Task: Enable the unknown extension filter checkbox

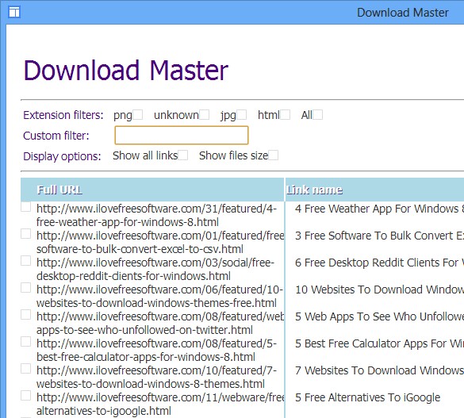Action: click(204, 114)
